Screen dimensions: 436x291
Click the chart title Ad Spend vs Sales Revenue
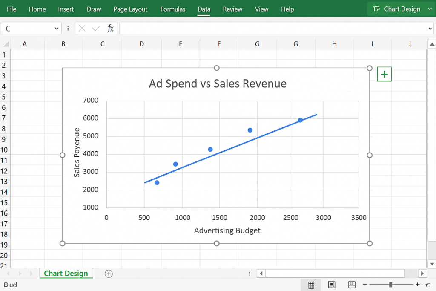[218, 84]
